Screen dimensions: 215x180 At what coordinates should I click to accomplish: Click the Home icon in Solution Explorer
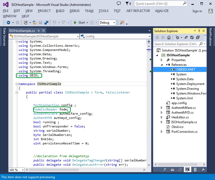169,37
